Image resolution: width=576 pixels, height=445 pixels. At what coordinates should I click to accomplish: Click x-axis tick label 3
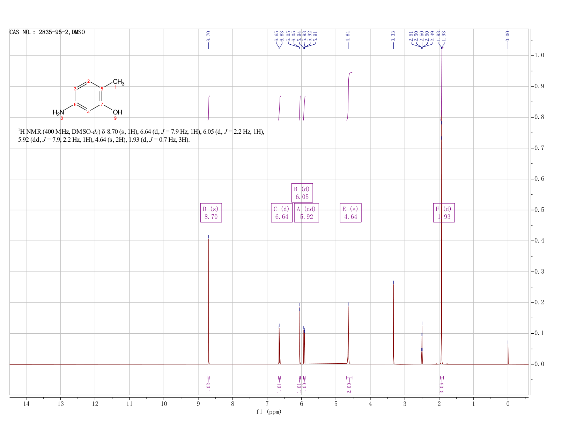(x=405, y=404)
